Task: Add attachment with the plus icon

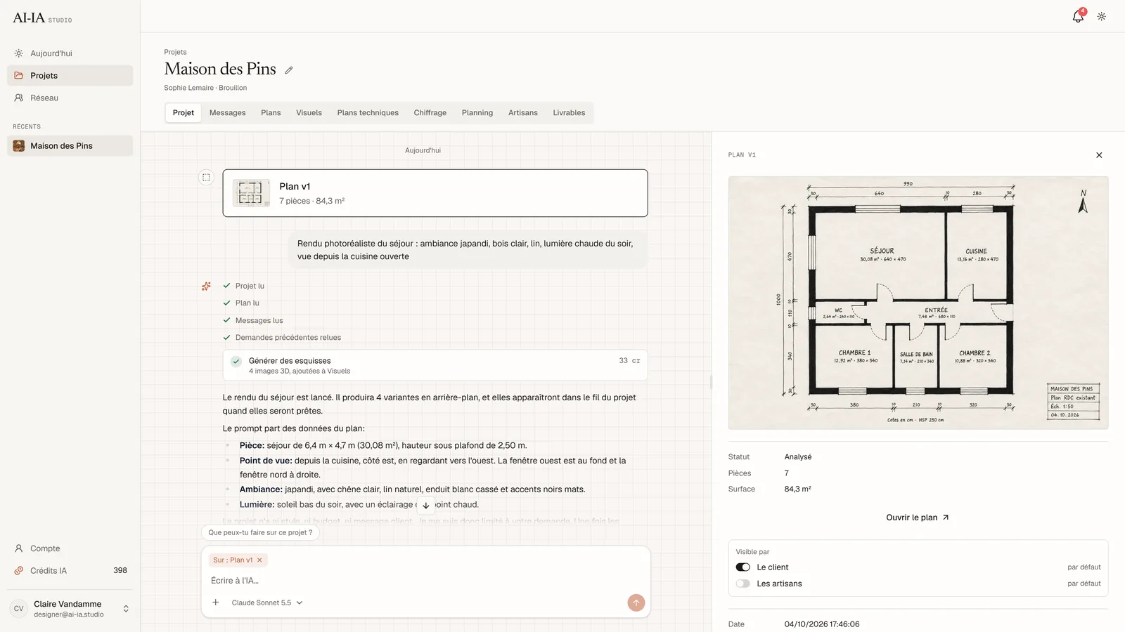Action: 216,603
